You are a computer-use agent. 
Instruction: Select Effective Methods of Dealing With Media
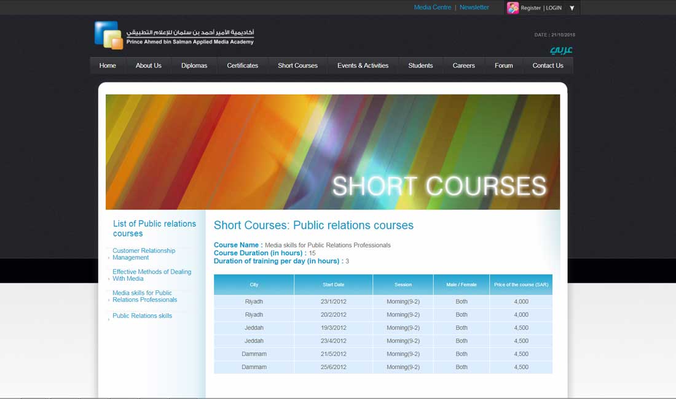point(152,275)
